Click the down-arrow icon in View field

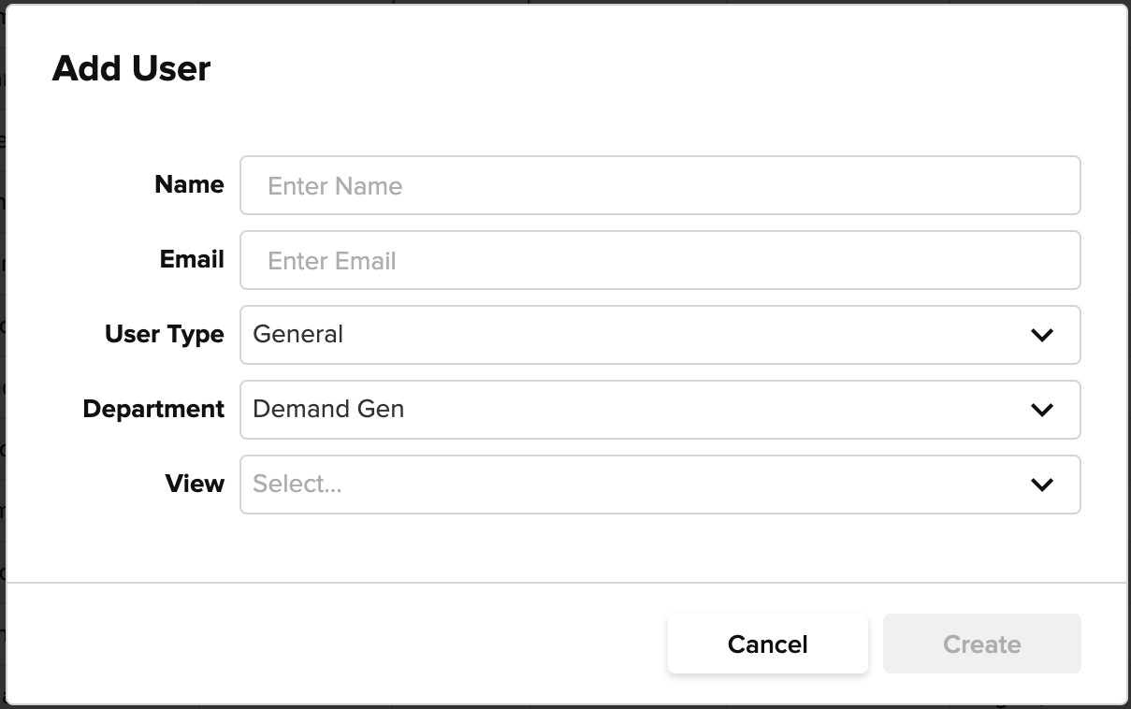tap(1042, 485)
